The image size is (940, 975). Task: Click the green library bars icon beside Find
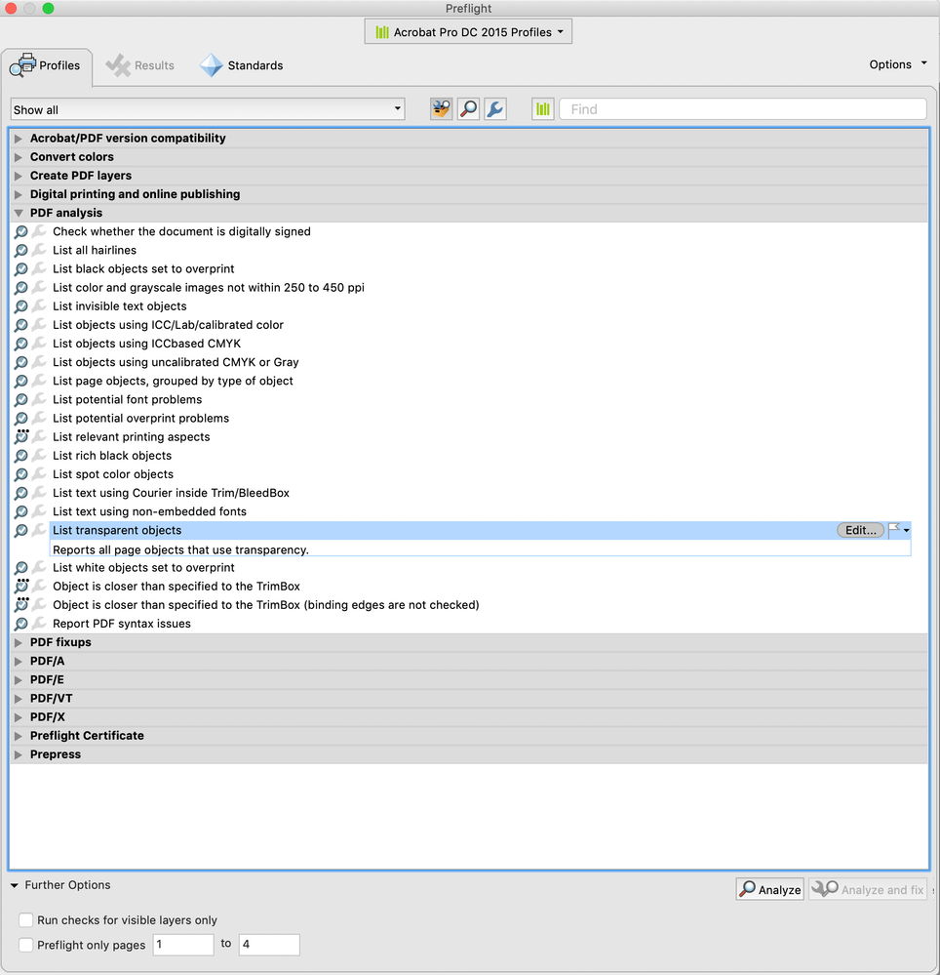tap(542, 109)
